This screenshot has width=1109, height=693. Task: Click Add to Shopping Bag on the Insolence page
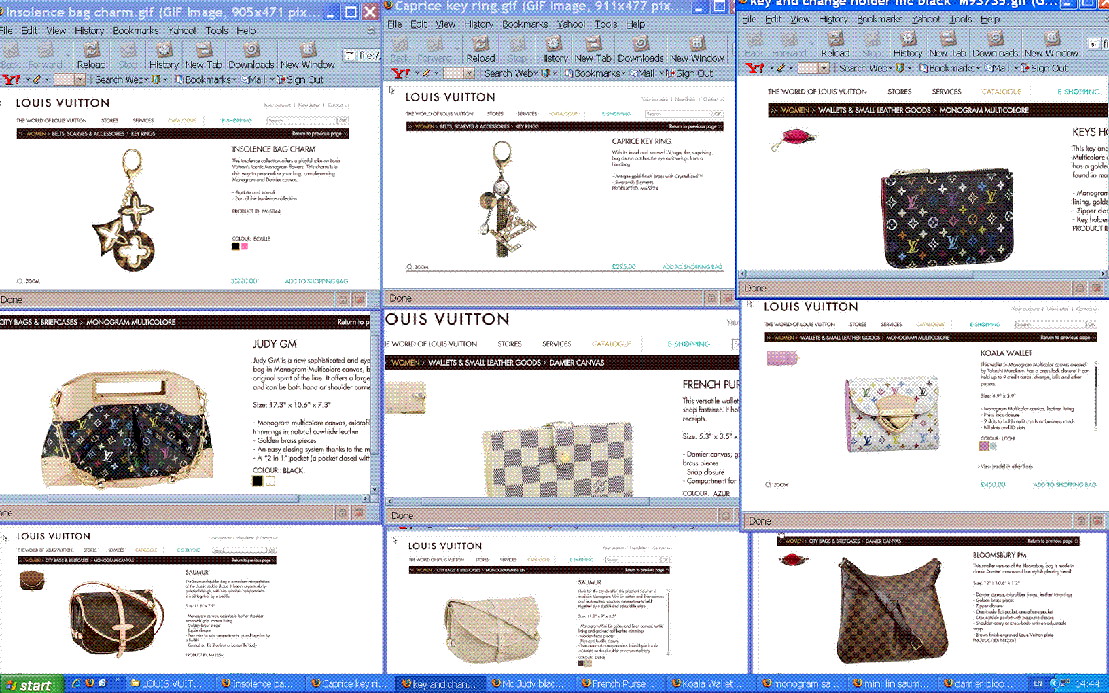(316, 281)
